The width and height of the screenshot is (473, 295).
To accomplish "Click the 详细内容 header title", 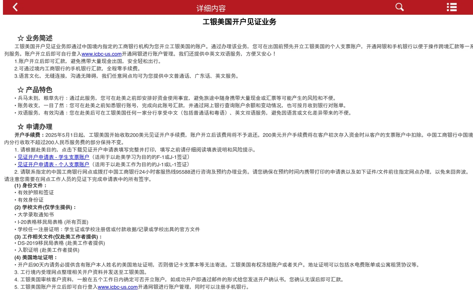I will pos(211,8).
